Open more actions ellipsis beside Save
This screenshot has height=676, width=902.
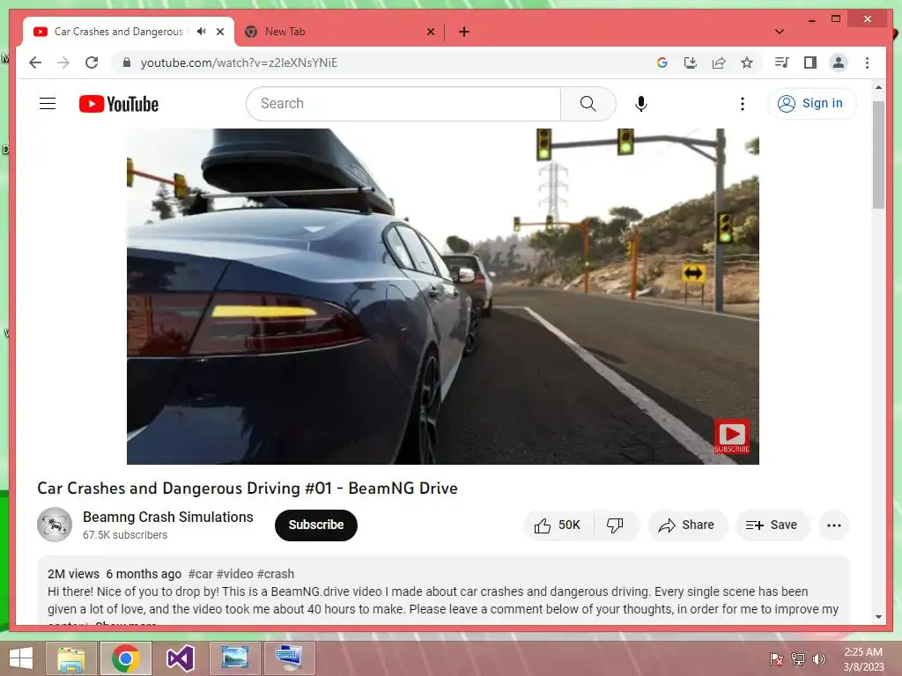pos(833,525)
